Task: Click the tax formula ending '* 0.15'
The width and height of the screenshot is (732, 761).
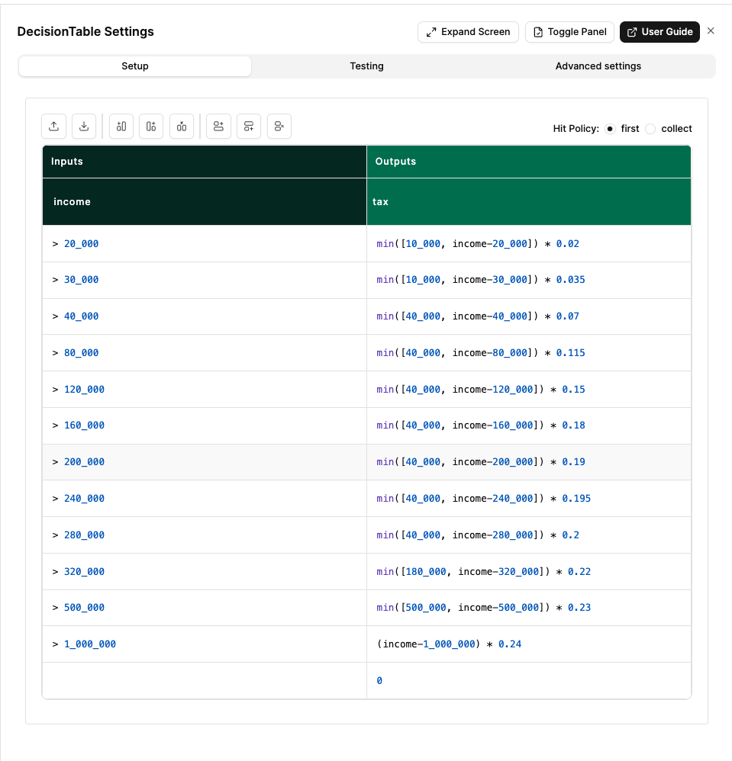Action: coord(529,389)
